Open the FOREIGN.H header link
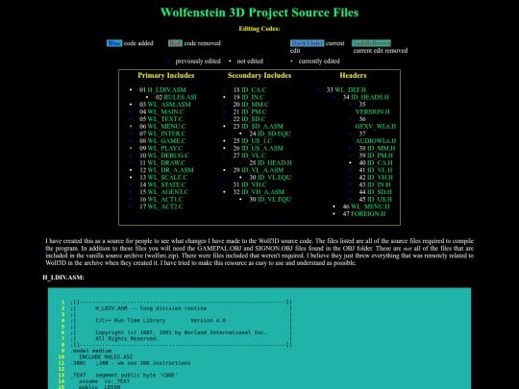519x389 pixels. 368,213
